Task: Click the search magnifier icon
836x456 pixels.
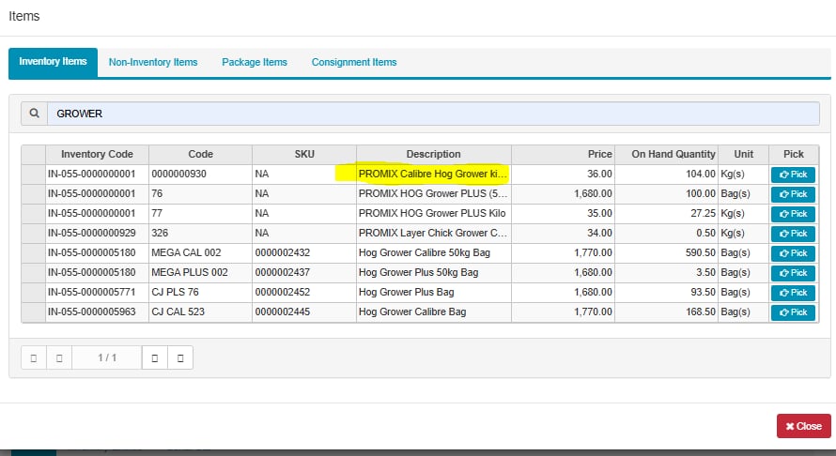Action: pos(34,114)
